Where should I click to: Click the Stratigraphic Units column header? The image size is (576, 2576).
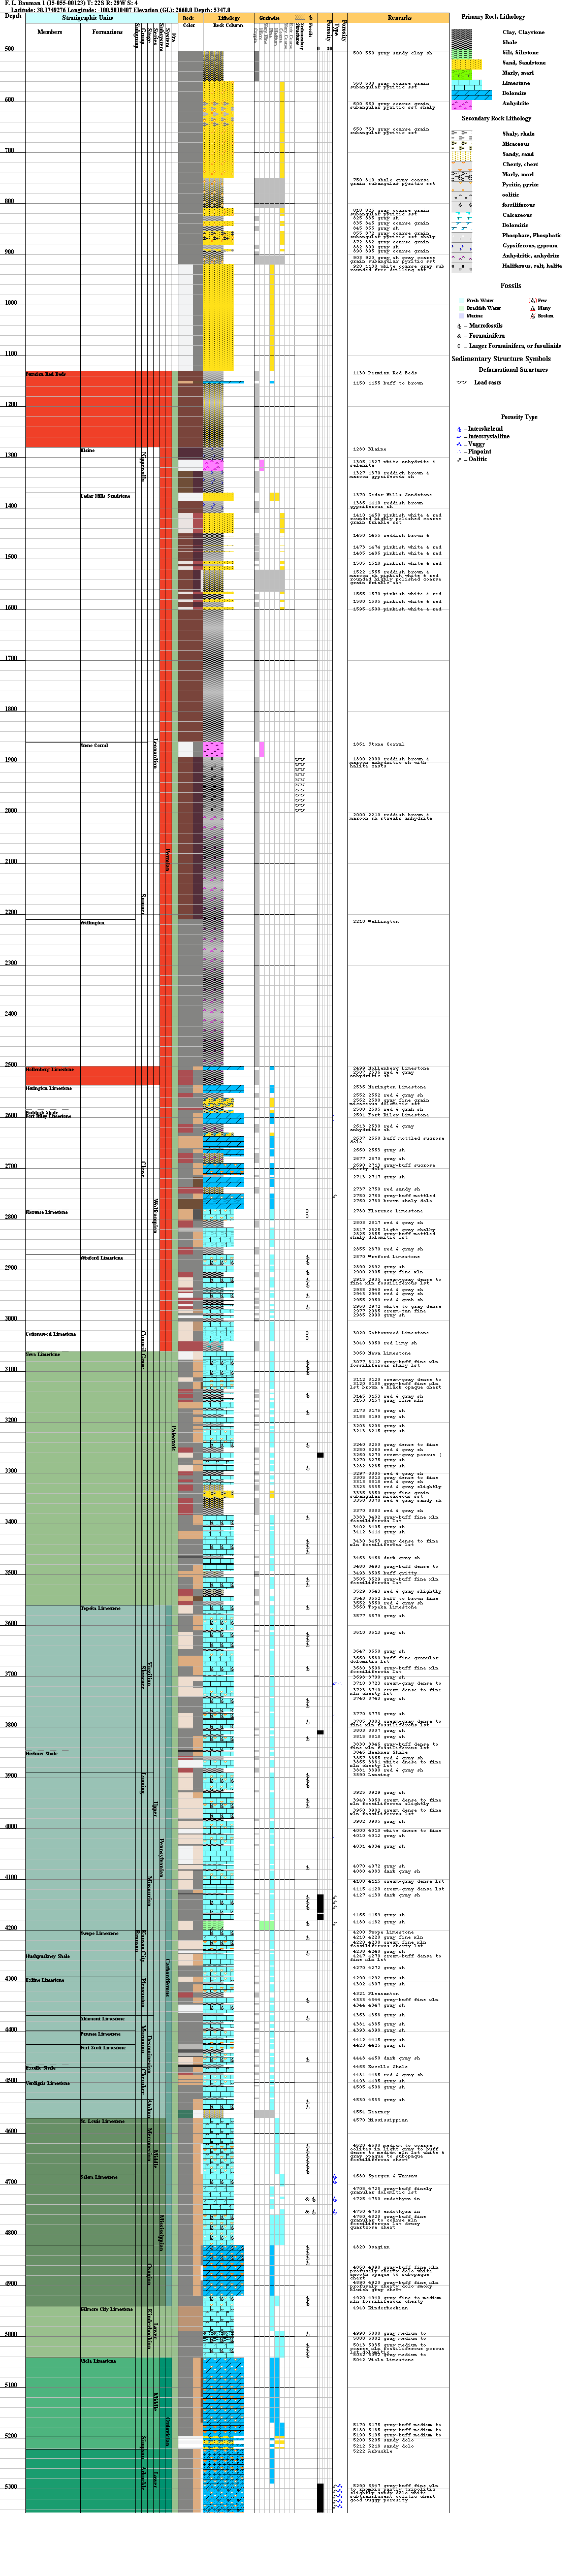pyautogui.click(x=87, y=18)
